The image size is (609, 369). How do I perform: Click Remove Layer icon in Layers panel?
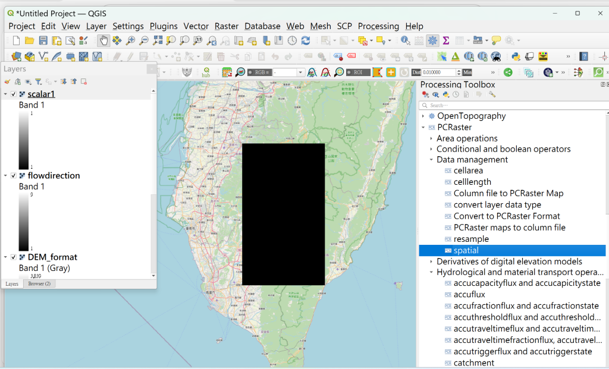tap(83, 81)
